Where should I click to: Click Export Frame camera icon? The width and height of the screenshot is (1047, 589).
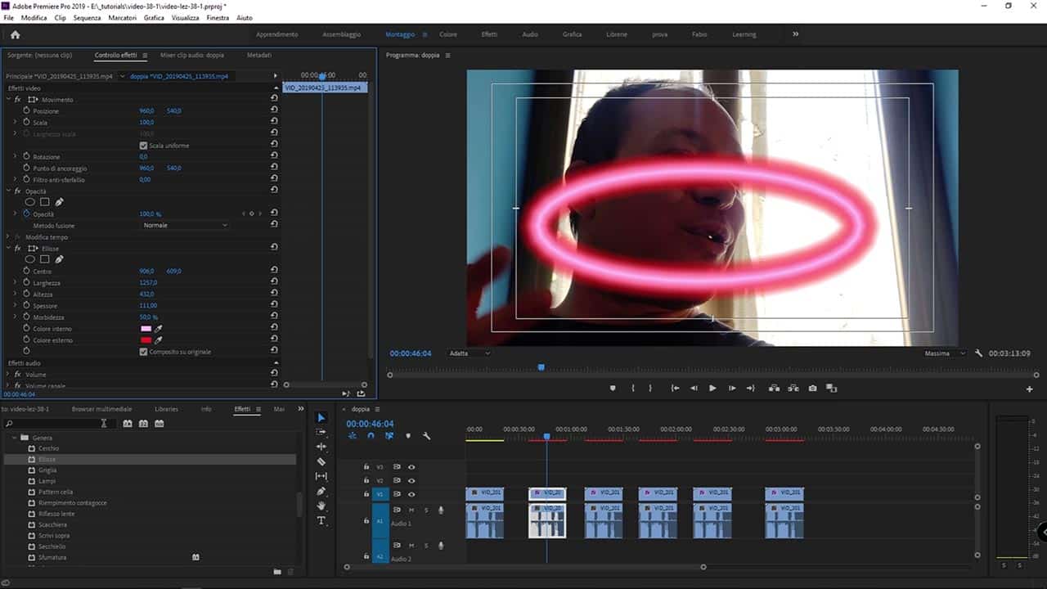click(x=812, y=389)
